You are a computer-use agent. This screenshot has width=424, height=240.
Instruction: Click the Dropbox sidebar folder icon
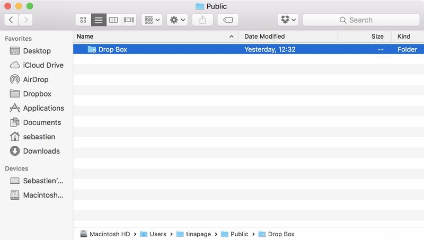click(15, 94)
